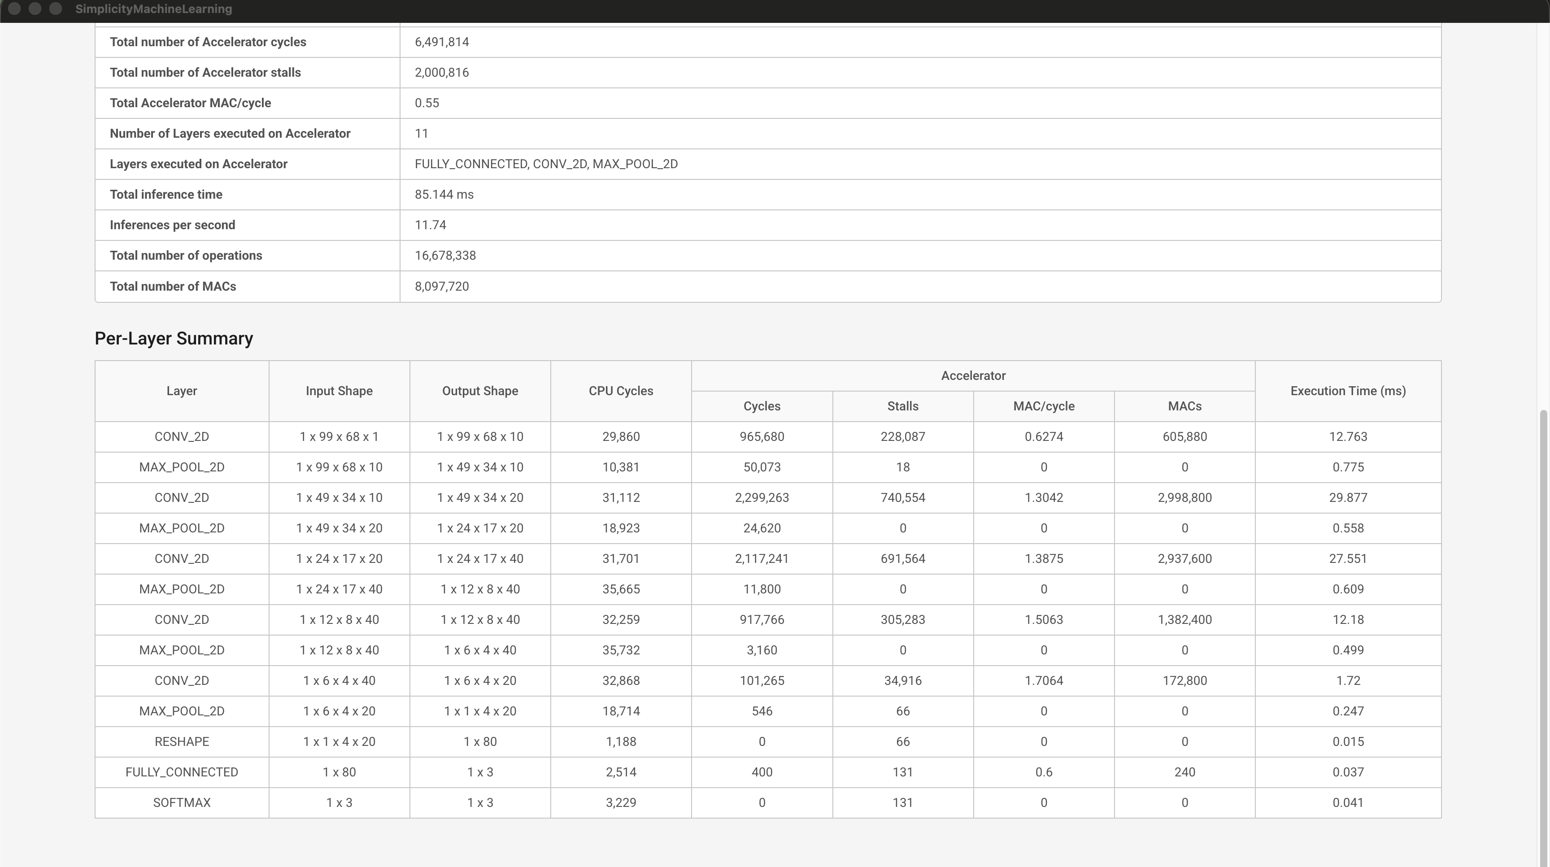Click the 'Inferences per second' label

pos(172,225)
